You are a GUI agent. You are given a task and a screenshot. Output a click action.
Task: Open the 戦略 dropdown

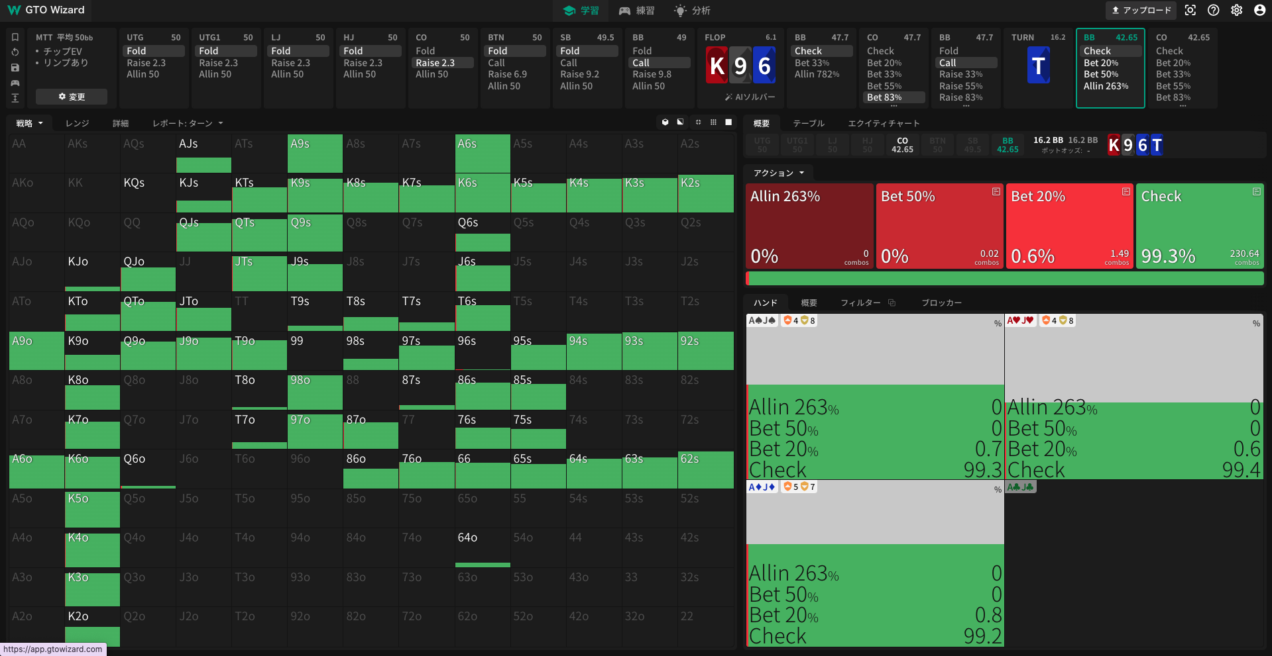[29, 123]
